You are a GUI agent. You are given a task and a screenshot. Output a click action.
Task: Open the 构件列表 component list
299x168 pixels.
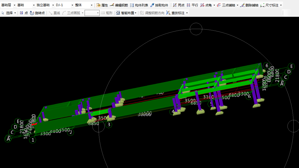[139, 5]
